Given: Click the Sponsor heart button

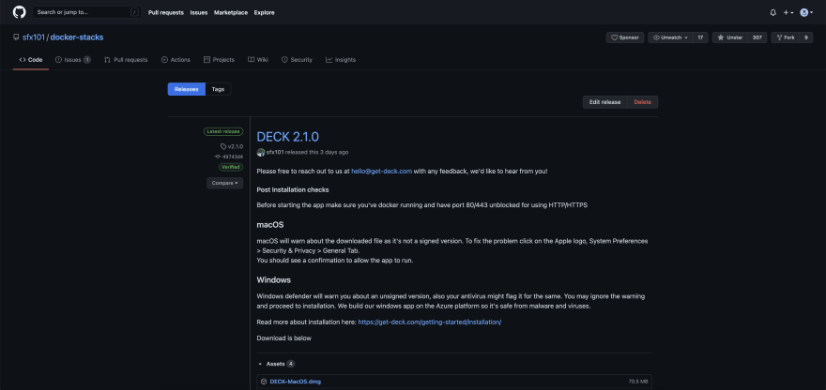Looking at the screenshot, I should [625, 37].
